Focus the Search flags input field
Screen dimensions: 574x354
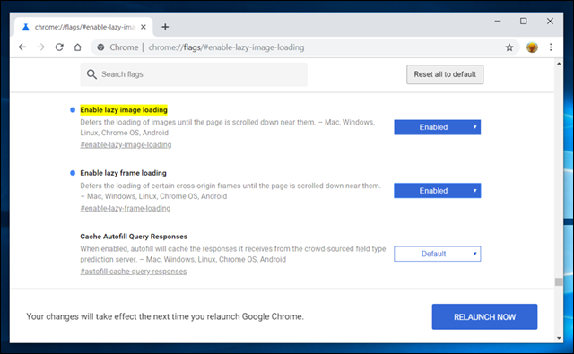point(194,74)
